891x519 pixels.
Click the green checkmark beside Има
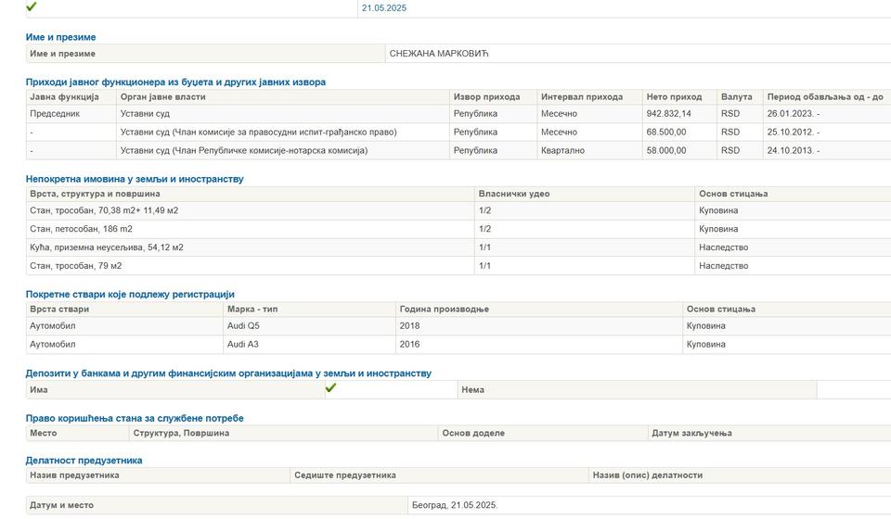coord(330,388)
